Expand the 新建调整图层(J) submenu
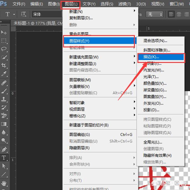190x190 pixels. [134, 63]
